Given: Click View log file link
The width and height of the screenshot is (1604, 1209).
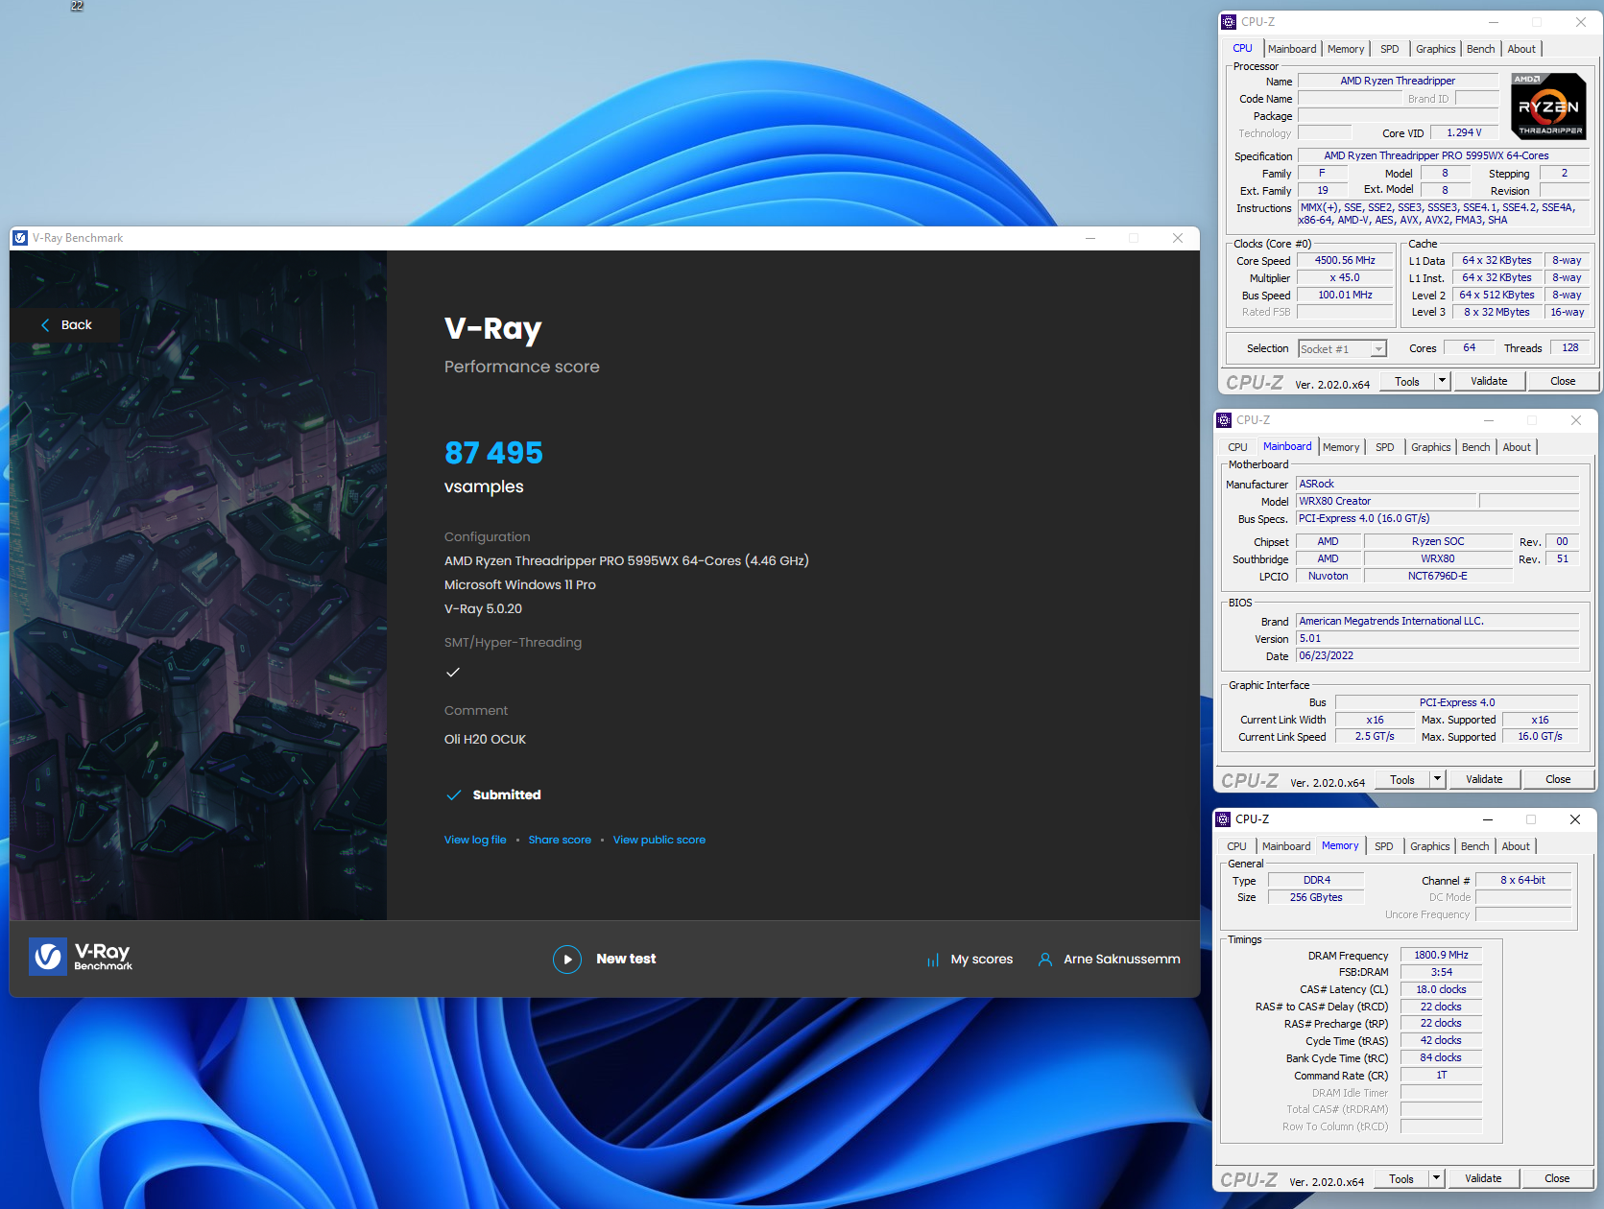Looking at the screenshot, I should tap(475, 841).
